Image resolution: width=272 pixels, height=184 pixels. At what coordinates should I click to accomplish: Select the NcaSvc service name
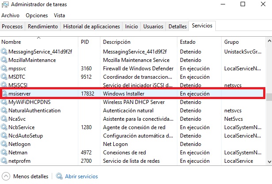click(17, 119)
